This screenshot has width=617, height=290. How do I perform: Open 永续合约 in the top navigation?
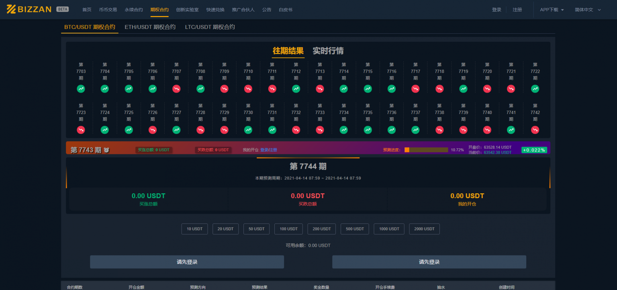(x=133, y=10)
